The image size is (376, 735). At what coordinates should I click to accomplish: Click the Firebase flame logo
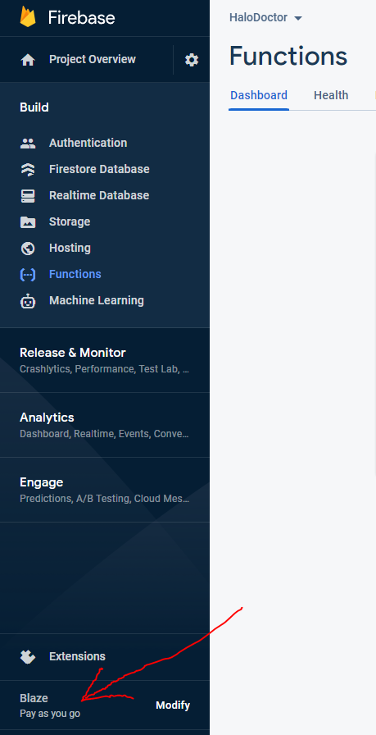pyautogui.click(x=28, y=17)
